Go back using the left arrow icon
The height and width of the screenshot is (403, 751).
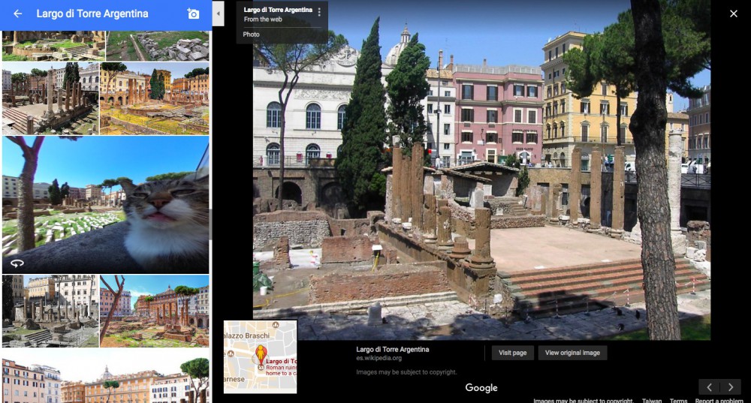pos(18,14)
